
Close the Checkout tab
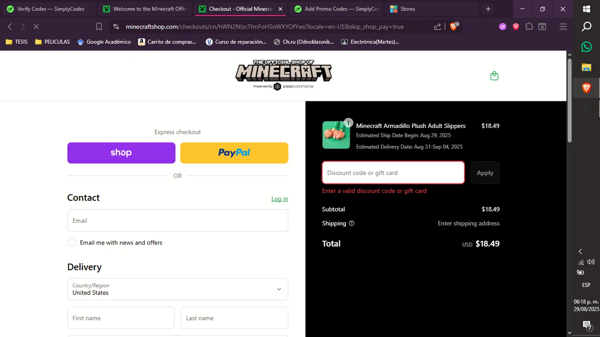(280, 9)
